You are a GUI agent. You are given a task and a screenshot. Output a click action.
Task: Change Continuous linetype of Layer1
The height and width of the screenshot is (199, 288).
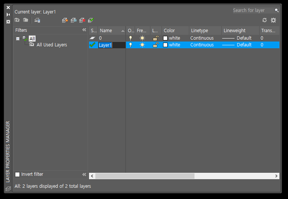tap(202, 45)
